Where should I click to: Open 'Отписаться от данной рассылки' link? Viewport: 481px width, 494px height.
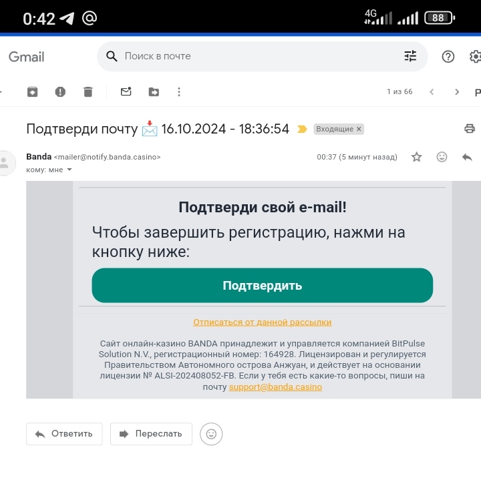263,322
